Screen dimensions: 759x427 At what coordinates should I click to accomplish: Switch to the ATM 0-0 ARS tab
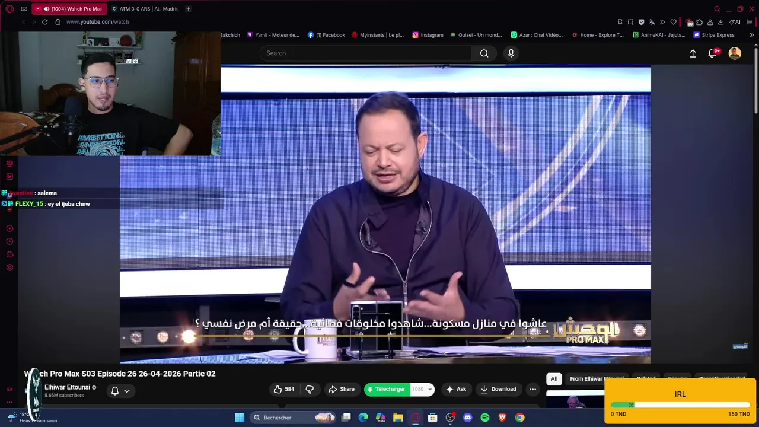145,9
